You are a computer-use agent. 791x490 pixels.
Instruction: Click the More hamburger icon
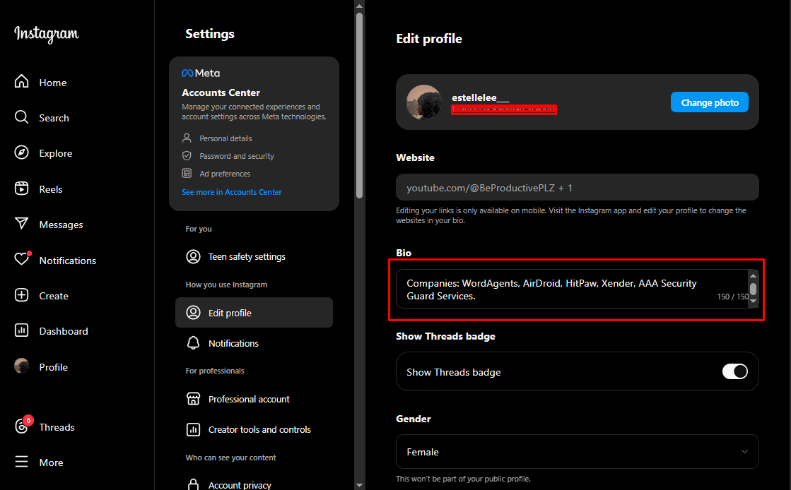(22, 462)
